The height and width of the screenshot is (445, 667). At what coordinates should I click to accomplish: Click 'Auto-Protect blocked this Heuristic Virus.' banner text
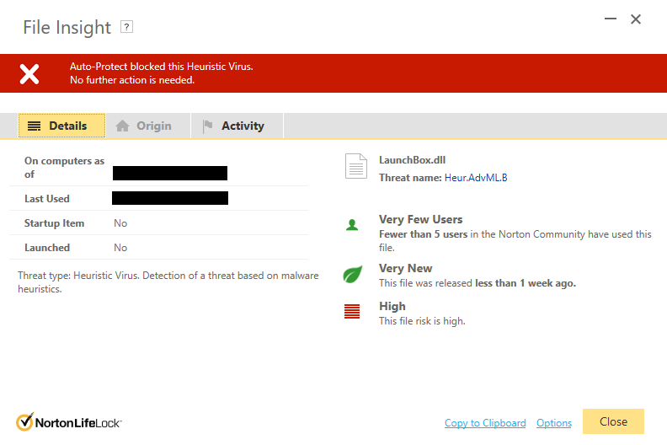(161, 67)
